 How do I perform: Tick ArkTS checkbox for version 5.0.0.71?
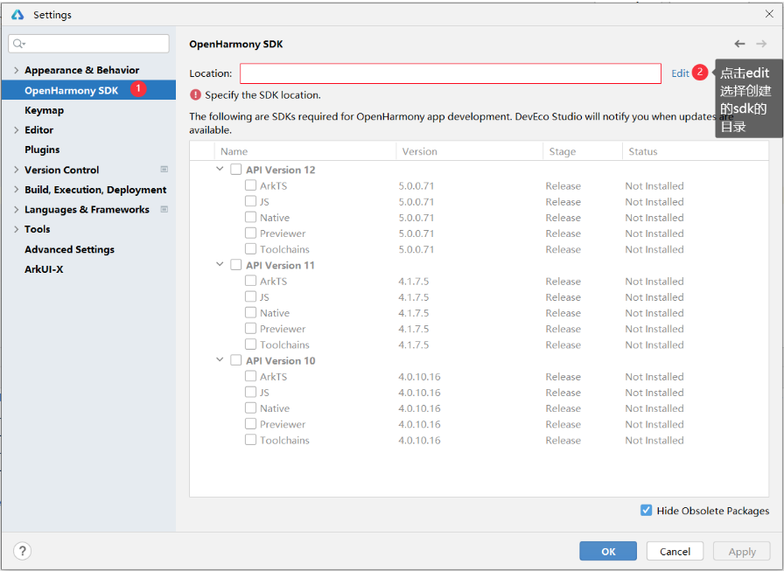coord(250,185)
